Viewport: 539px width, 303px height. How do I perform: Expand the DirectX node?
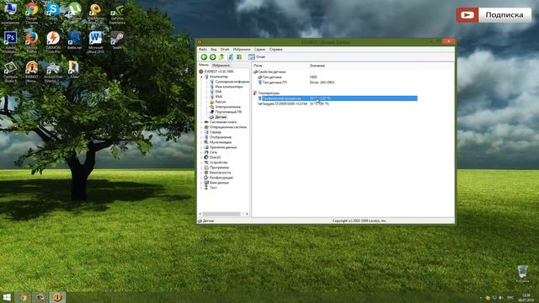coord(201,157)
